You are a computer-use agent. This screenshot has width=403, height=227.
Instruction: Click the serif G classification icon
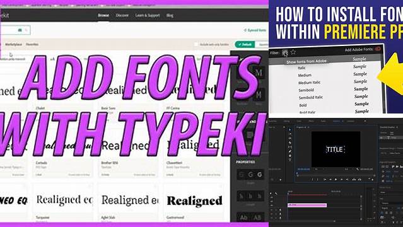(250, 175)
